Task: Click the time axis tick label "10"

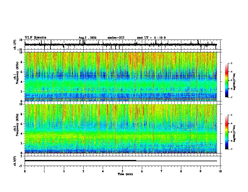Action: point(220,171)
